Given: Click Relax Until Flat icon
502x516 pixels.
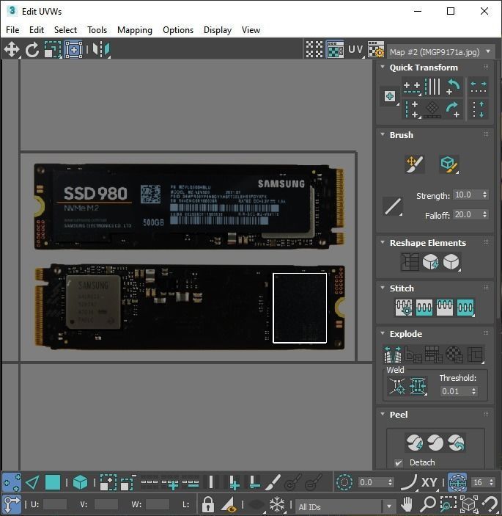Looking at the screenshot, I should pos(430,262).
